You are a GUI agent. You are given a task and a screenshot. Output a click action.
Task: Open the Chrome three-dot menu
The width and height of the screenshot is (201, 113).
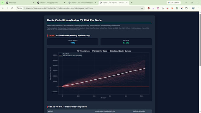pyautogui.click(x=198, y=8)
